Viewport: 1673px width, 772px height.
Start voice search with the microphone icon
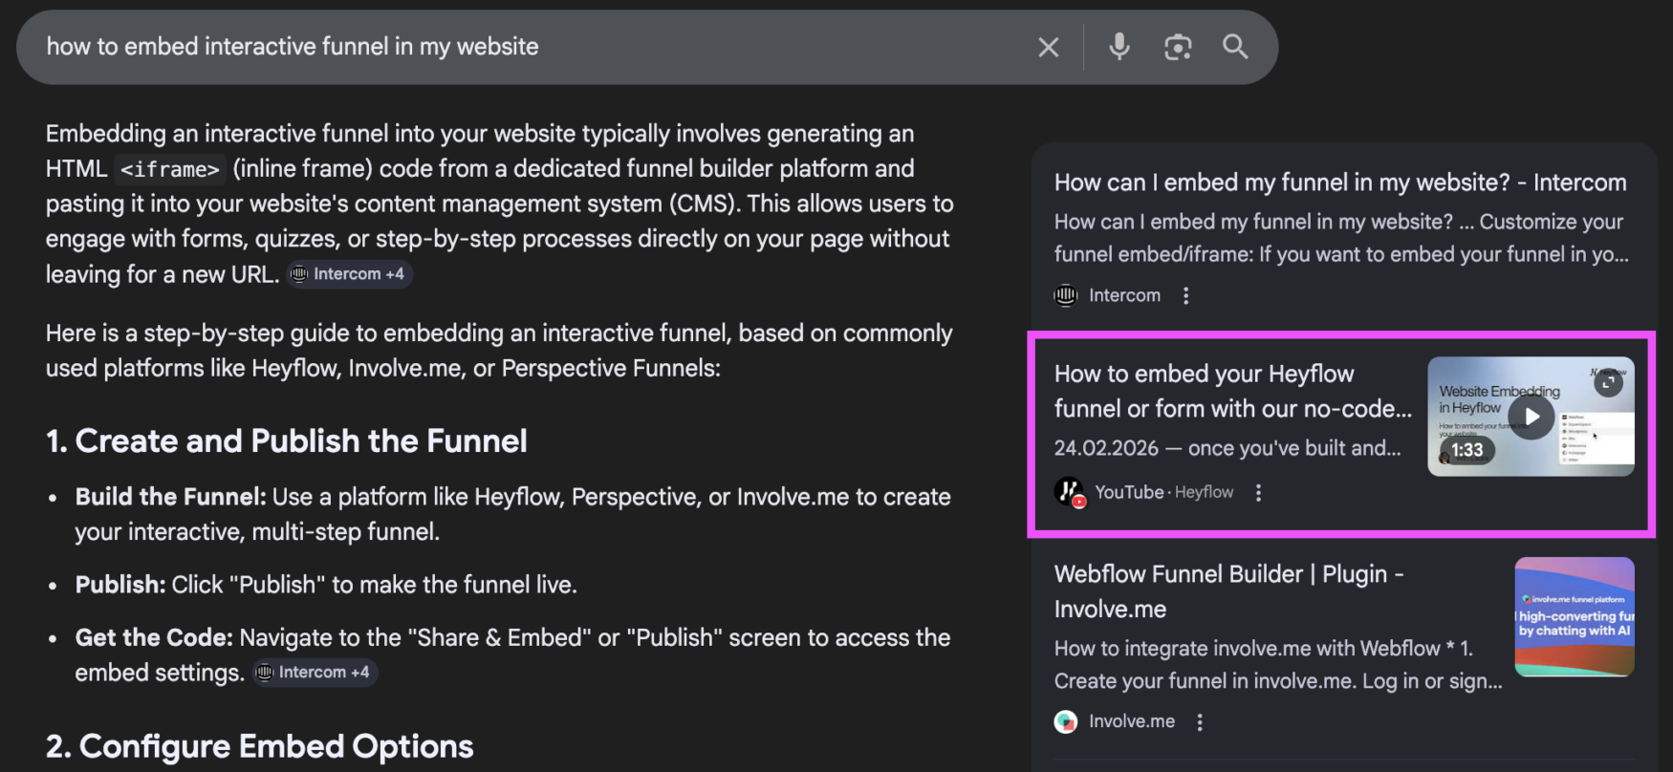pos(1119,47)
